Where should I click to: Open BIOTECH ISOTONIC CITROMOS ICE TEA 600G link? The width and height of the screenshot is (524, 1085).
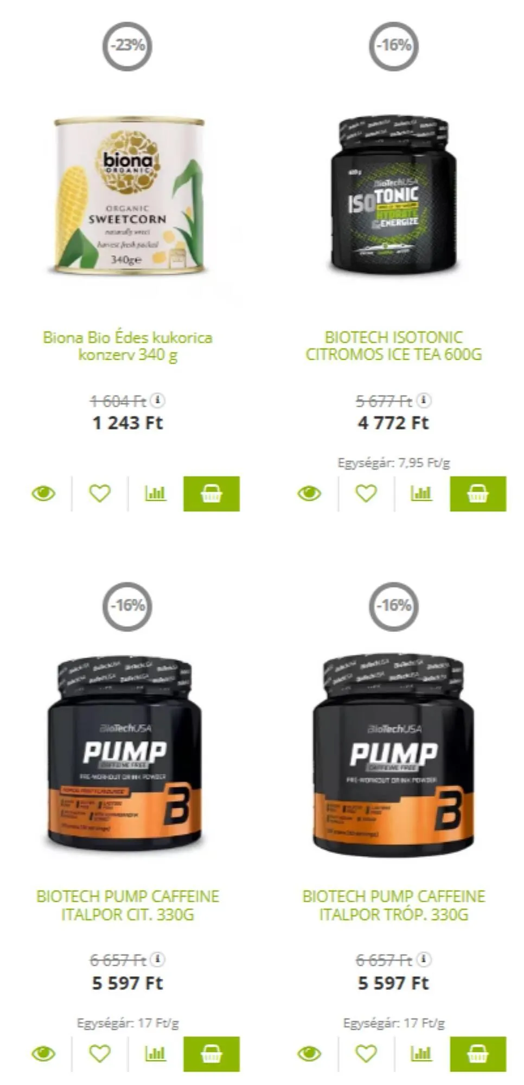click(x=394, y=346)
